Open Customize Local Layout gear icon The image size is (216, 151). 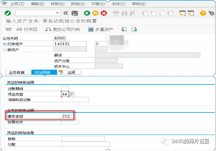(211, 13)
